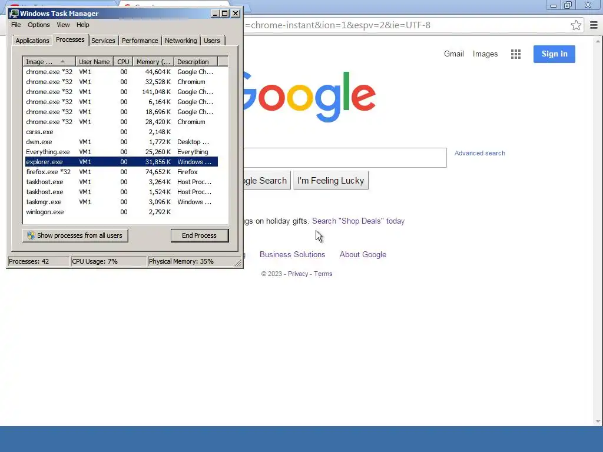Click the page scrollbar down arrow

pos(598,421)
